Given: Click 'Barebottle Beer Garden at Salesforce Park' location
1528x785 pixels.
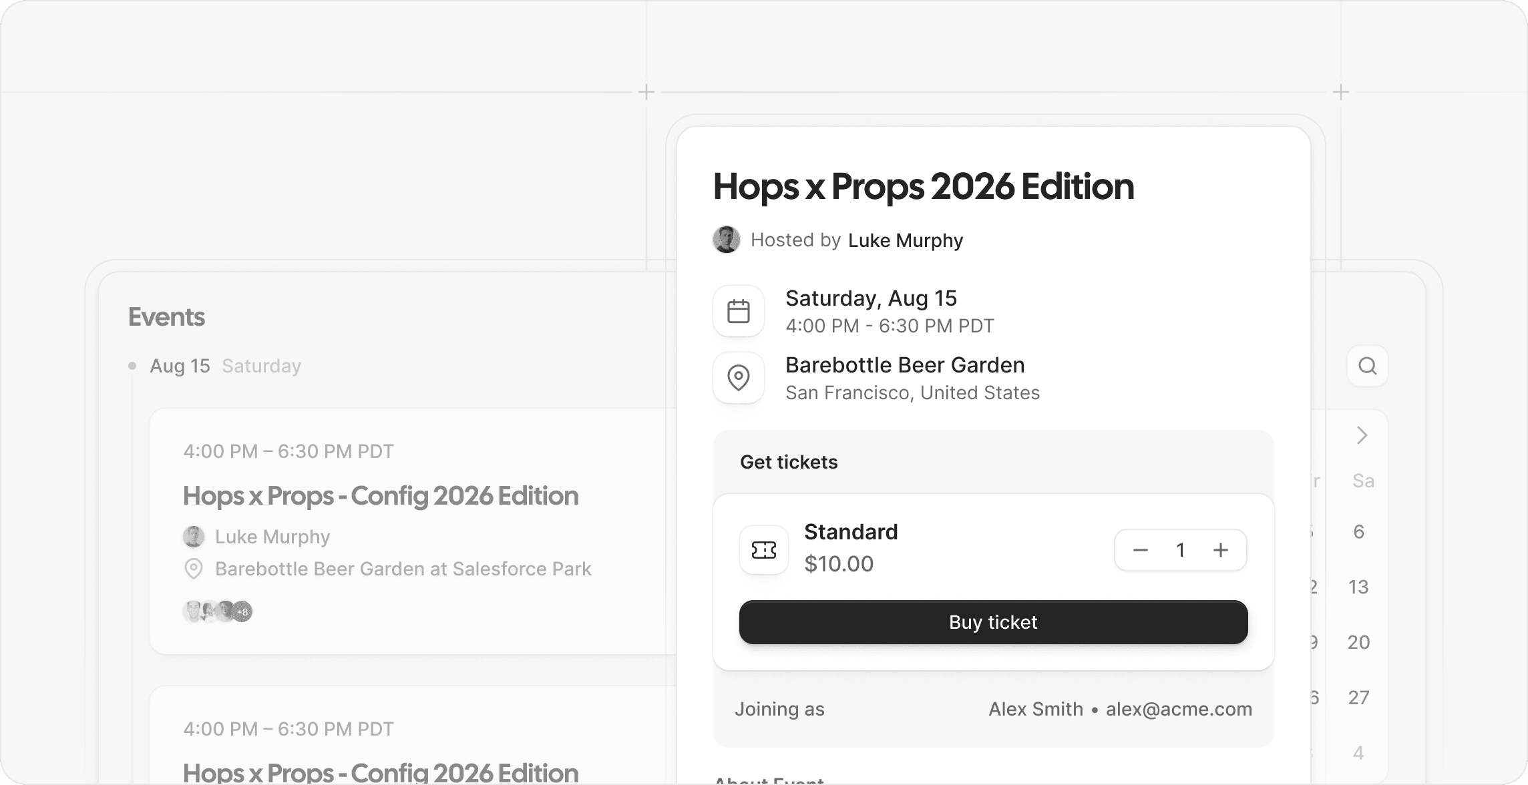Looking at the screenshot, I should coord(403,569).
